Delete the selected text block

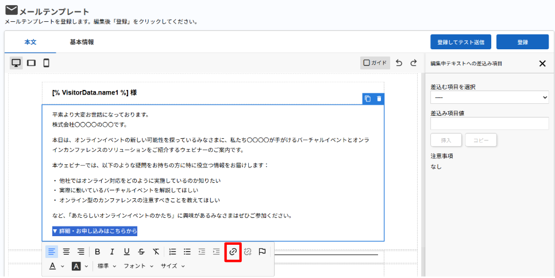click(x=379, y=99)
